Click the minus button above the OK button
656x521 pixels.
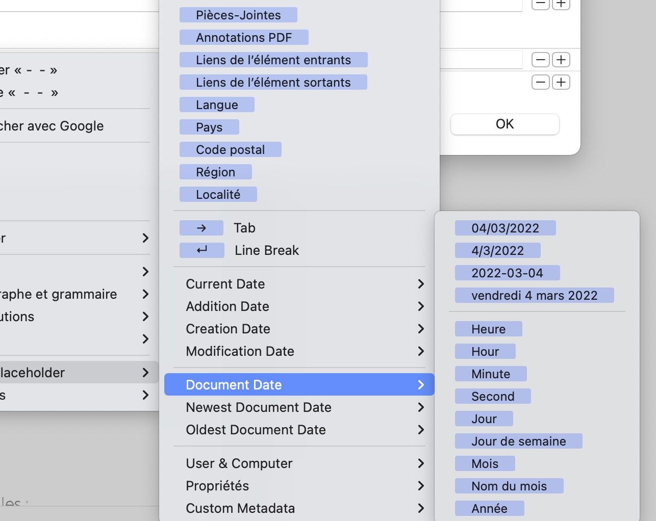click(541, 82)
